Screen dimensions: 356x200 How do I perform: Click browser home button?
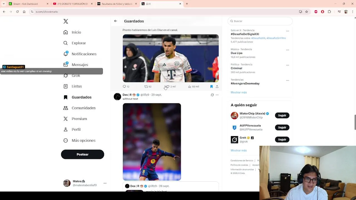point(24,12)
